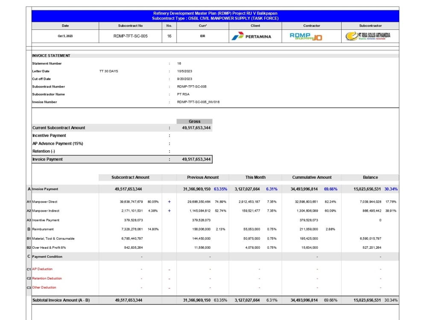Select the '52.74%' previous percentage
The image size is (427, 320).
(x=221, y=211)
